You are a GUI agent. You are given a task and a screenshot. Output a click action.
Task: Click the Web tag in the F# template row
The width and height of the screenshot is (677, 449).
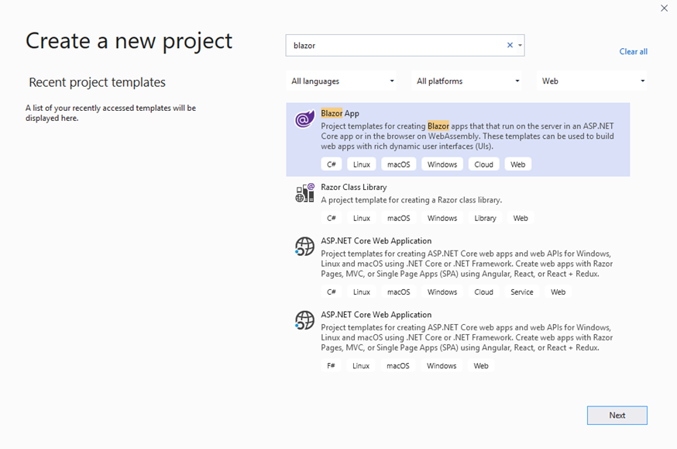coord(481,366)
